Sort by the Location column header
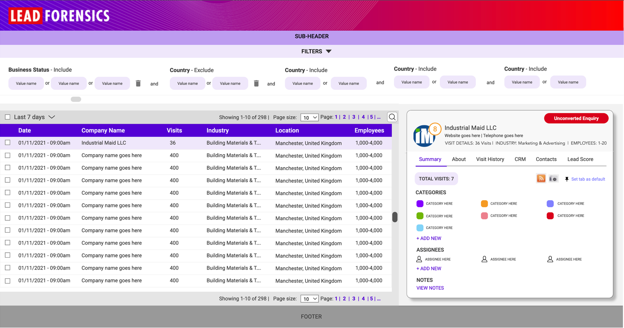Image resolution: width=624 pixels, height=328 pixels. click(287, 130)
